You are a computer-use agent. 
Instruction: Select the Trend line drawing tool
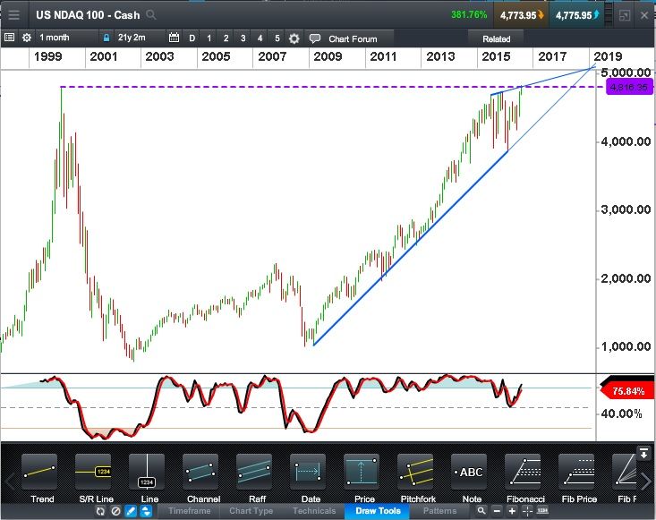coord(39,472)
